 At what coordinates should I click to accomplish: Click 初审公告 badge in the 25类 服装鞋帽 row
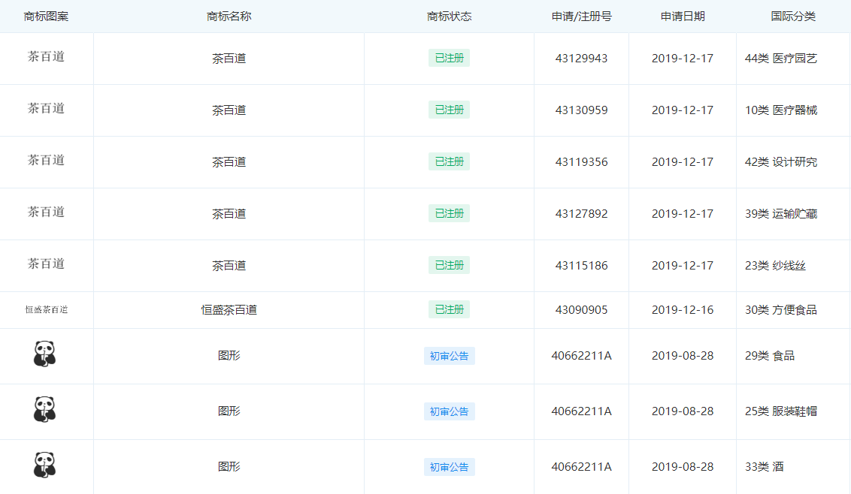(450, 411)
